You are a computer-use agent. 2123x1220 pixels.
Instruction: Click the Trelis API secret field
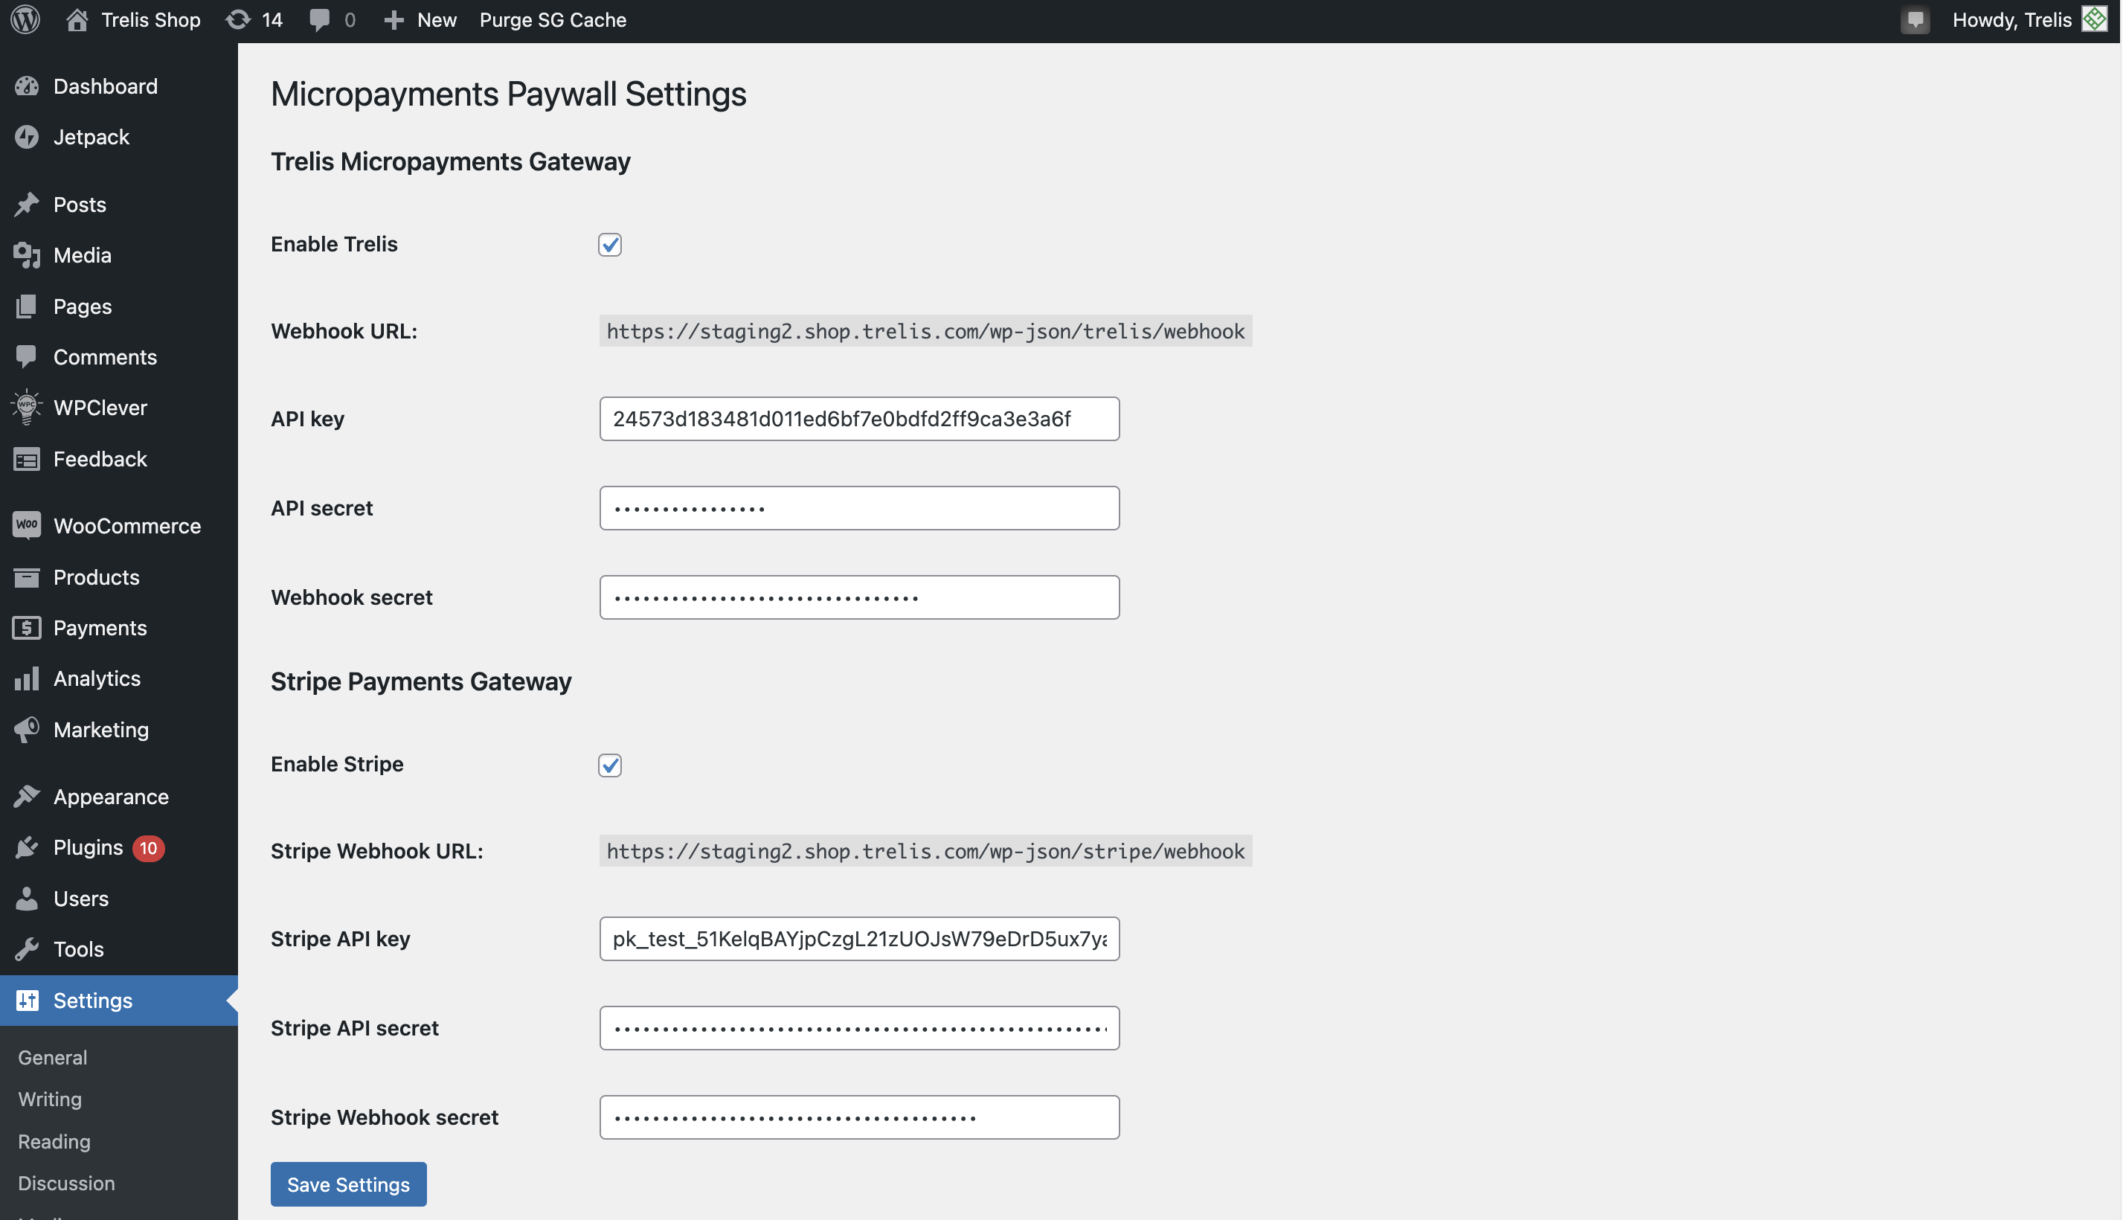(860, 508)
